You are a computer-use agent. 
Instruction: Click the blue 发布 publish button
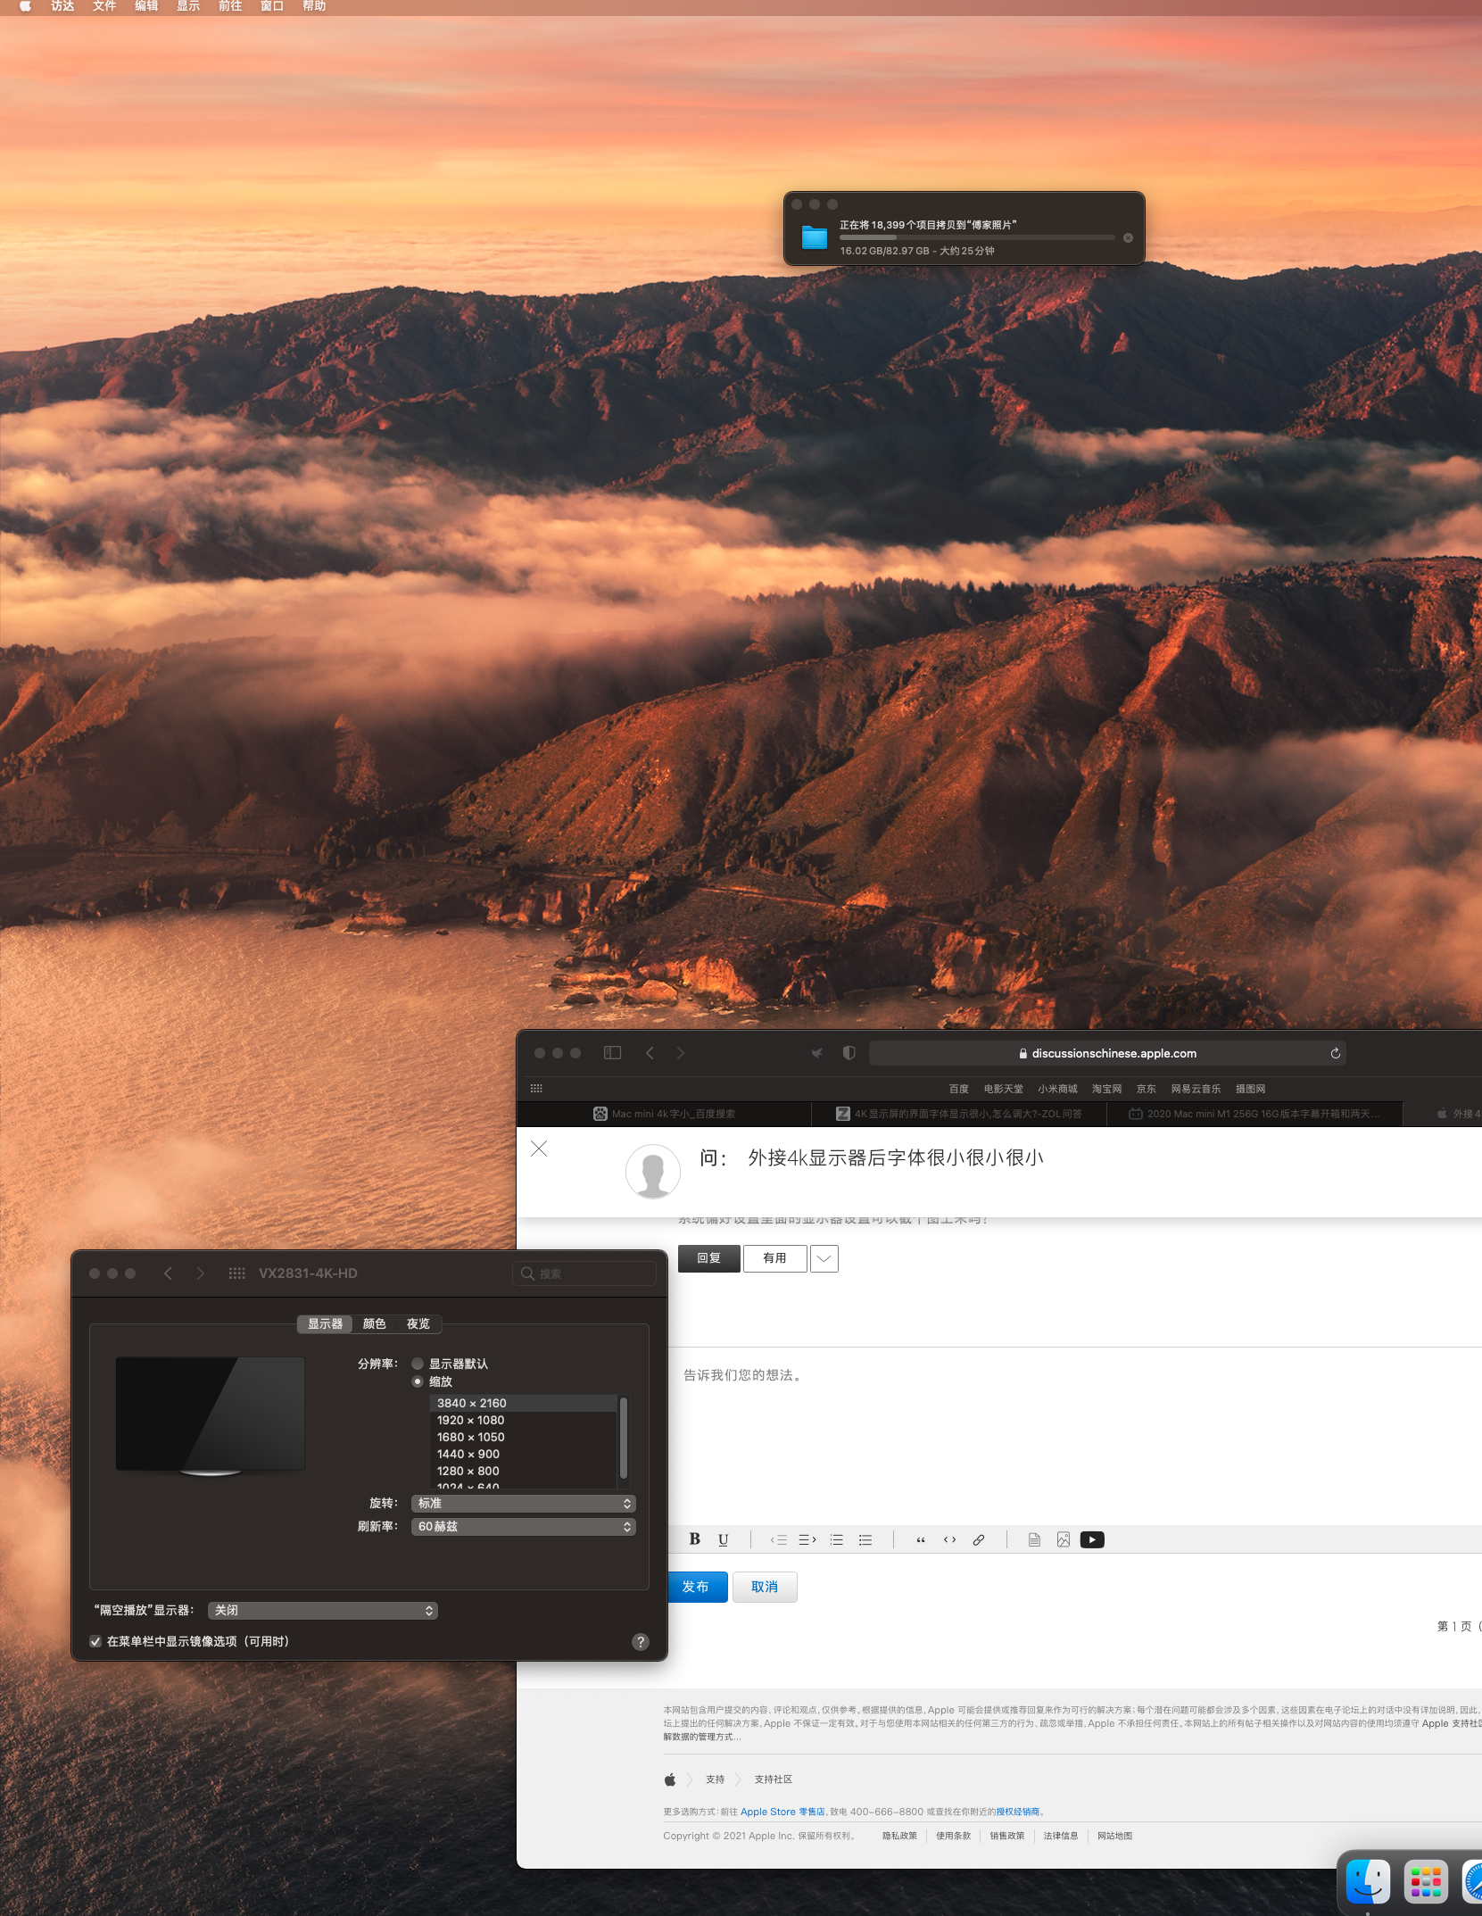(x=696, y=1587)
